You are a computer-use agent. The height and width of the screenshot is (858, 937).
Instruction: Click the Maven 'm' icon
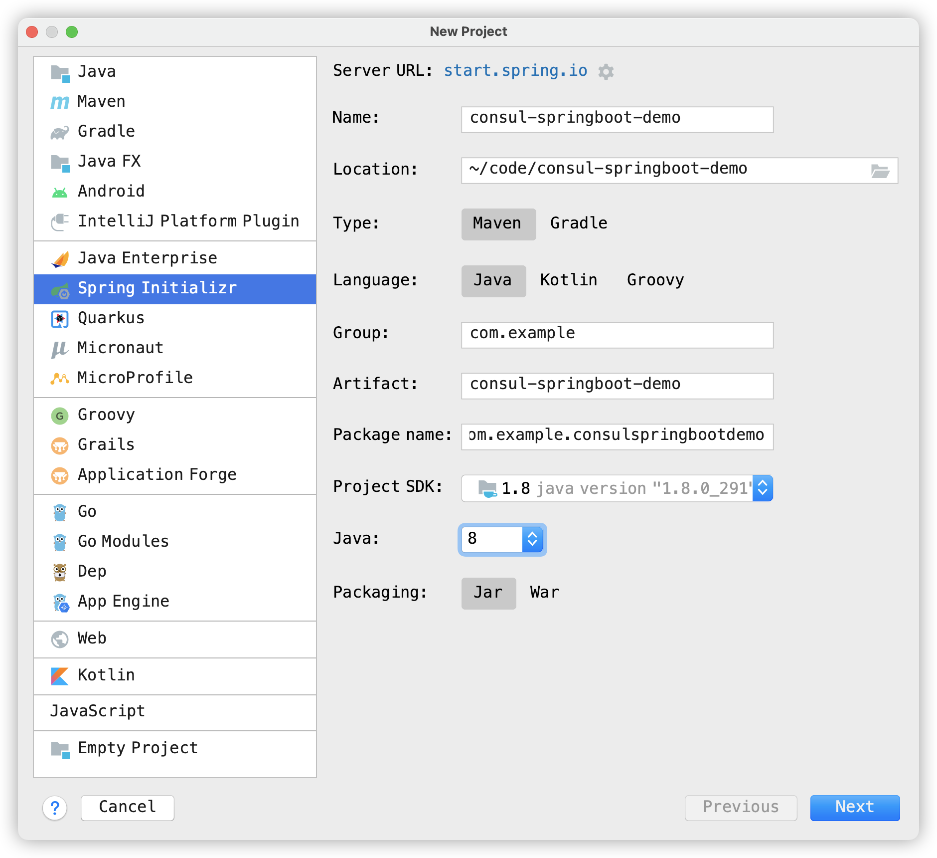click(x=60, y=102)
